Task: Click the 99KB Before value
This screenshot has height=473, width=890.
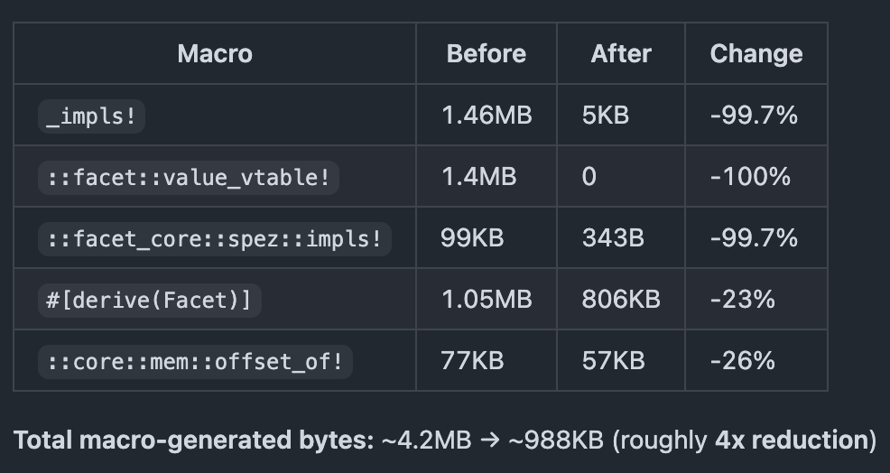Action: 472,238
